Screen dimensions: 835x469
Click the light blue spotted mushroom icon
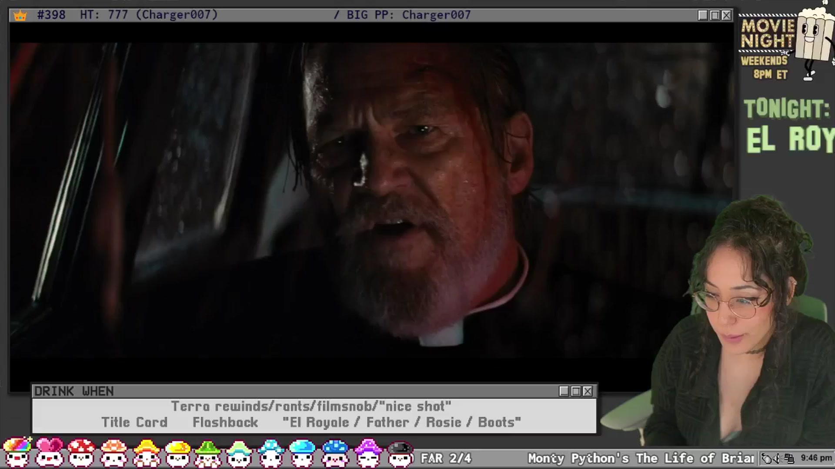[x=271, y=452]
